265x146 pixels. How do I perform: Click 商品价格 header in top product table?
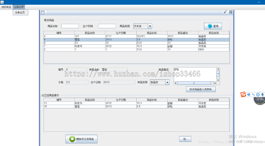152,33
